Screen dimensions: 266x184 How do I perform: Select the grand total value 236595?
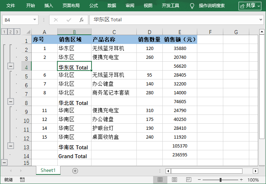(x=180, y=155)
